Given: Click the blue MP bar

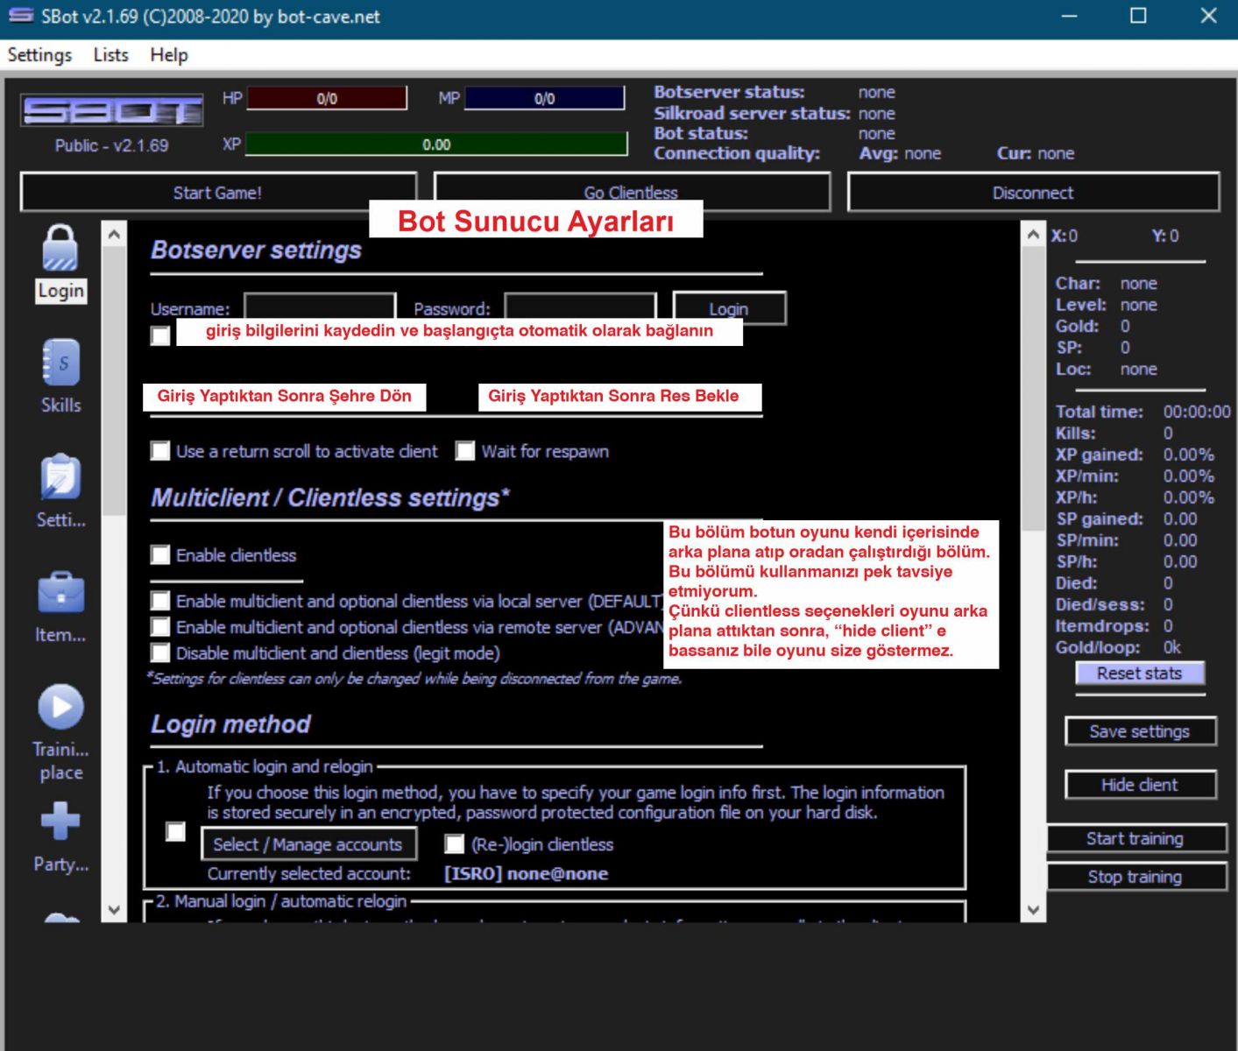Looking at the screenshot, I should pyautogui.click(x=544, y=98).
